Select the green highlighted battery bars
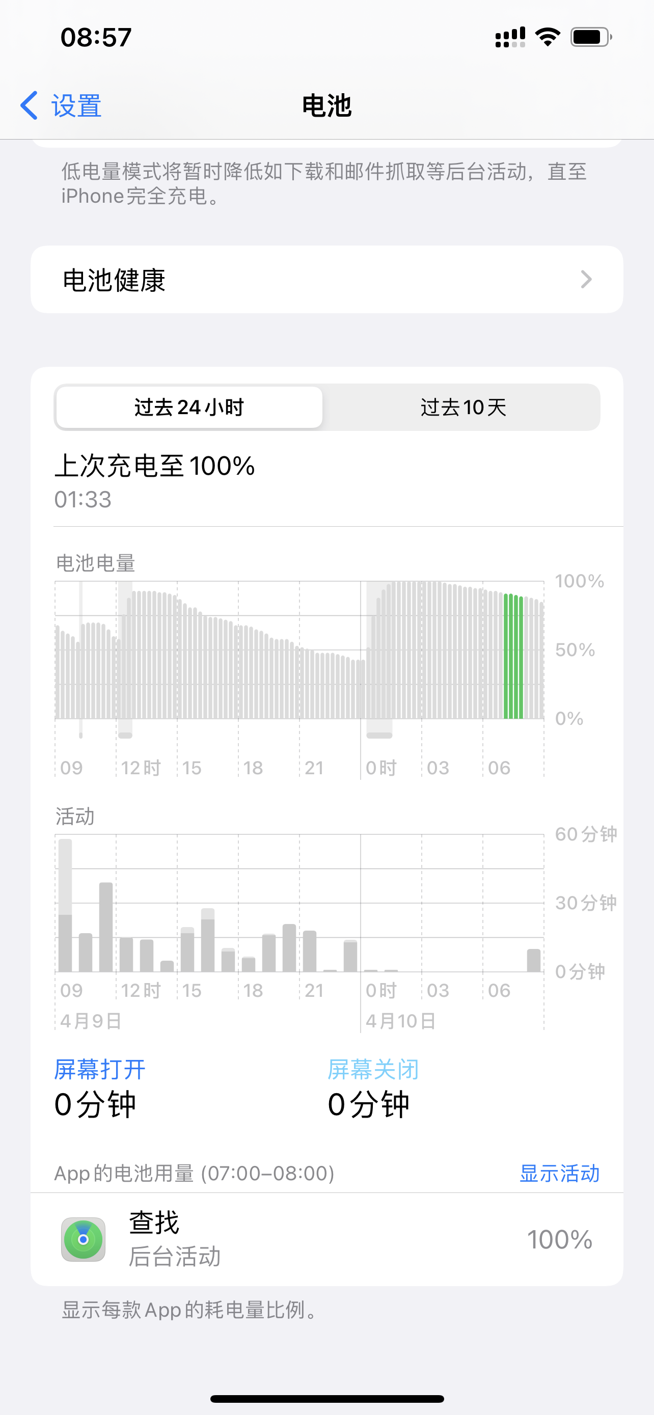Viewport: 654px width, 1415px height. (x=513, y=657)
